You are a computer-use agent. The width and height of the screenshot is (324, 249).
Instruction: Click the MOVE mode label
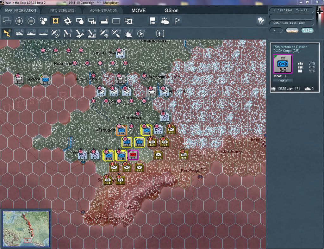coord(139,10)
